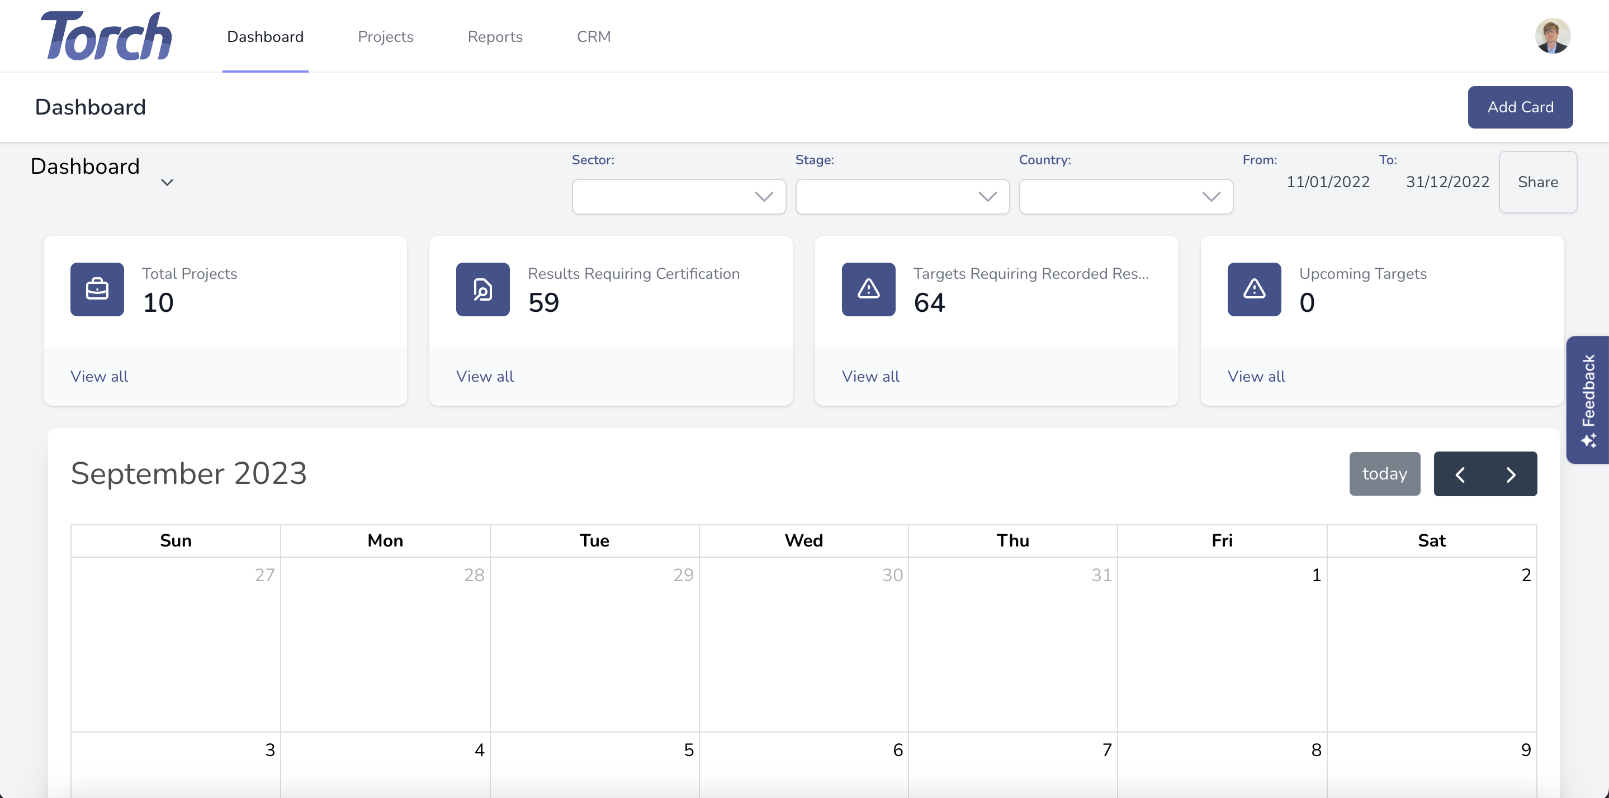View all under Targets Requiring Recorded Results
1609x798 pixels.
[870, 377]
